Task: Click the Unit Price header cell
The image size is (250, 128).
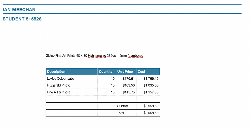Action: point(126,72)
